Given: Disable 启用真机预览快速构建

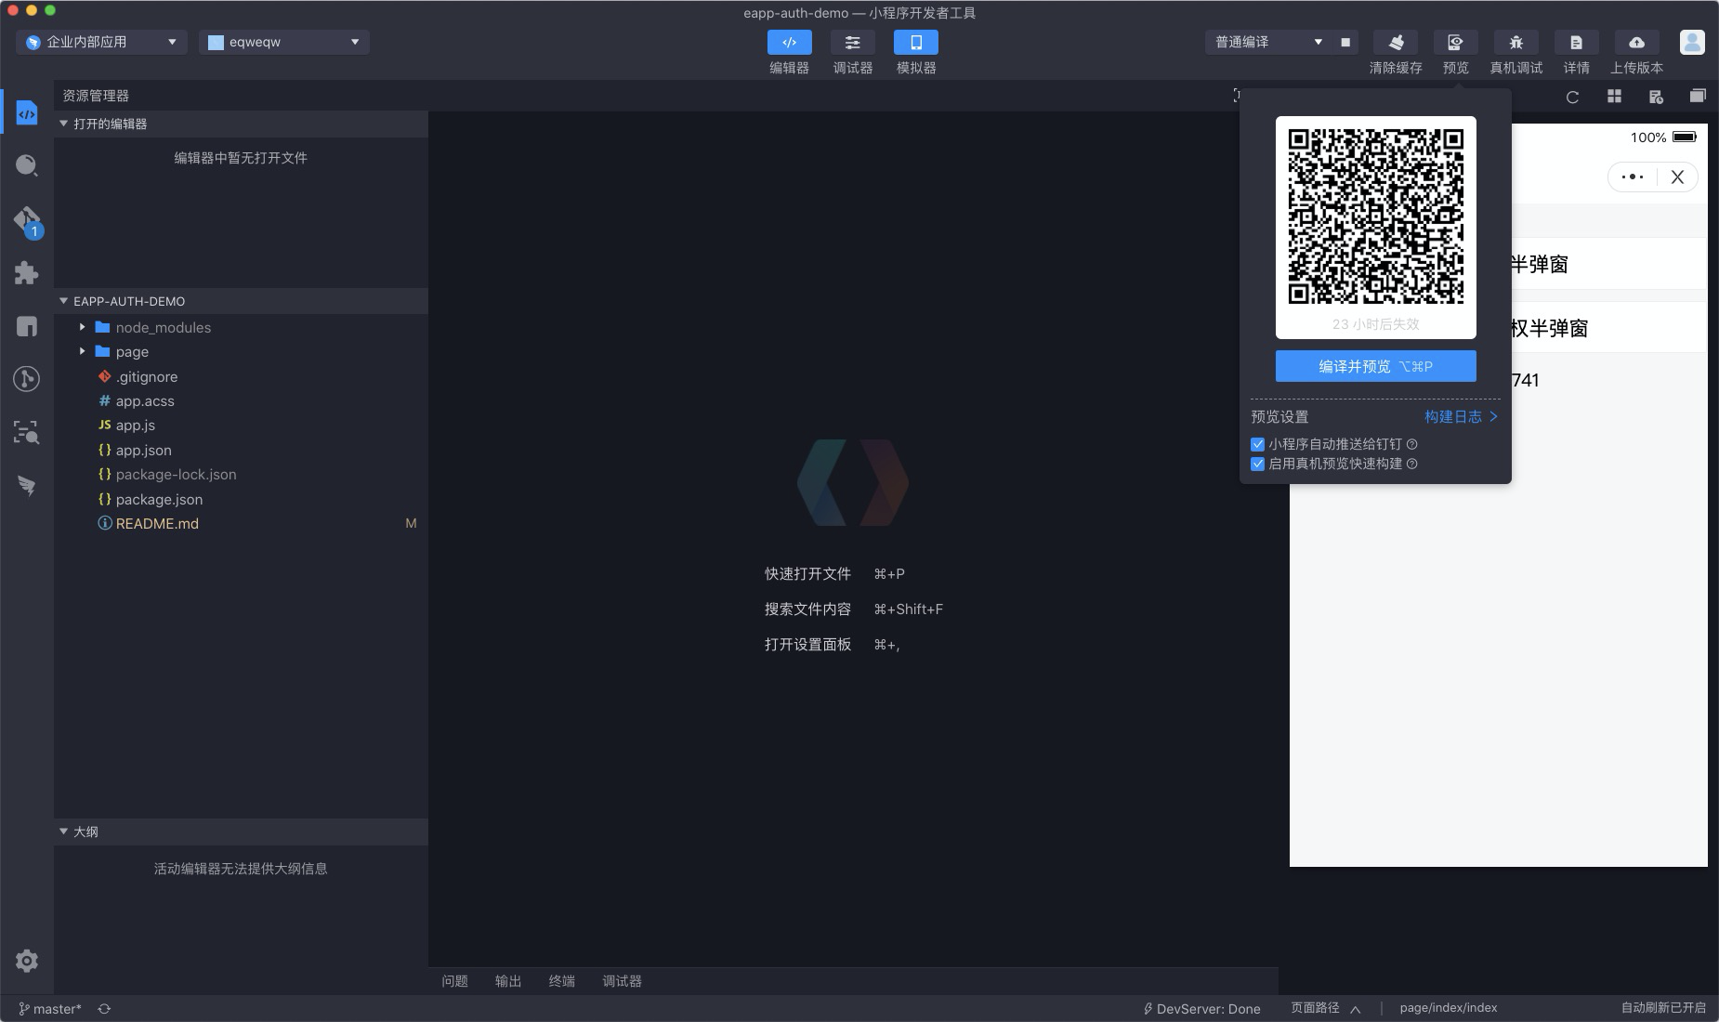Looking at the screenshot, I should (1258, 463).
